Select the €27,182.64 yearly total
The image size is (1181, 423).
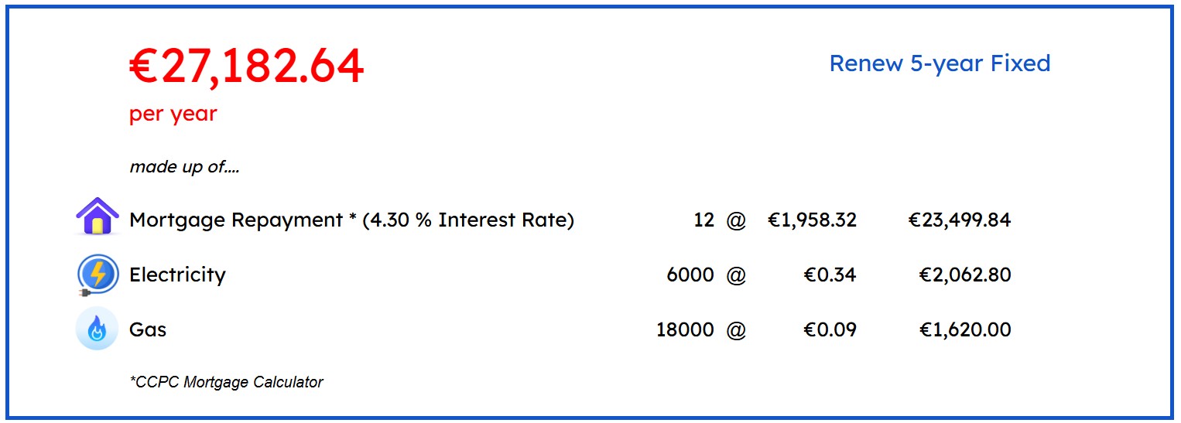point(246,66)
